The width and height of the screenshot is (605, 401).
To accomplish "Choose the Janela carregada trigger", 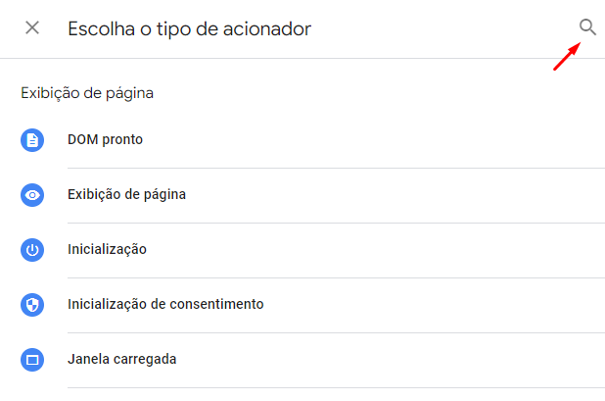I will pos(122,359).
